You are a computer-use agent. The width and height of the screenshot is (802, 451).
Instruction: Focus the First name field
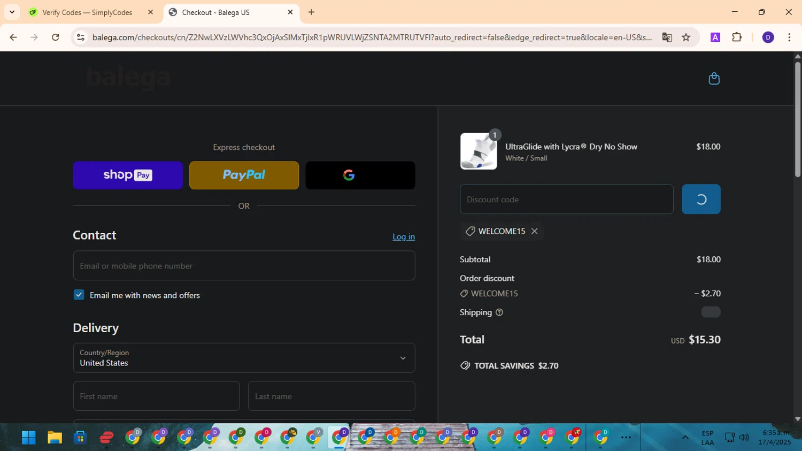point(156,396)
